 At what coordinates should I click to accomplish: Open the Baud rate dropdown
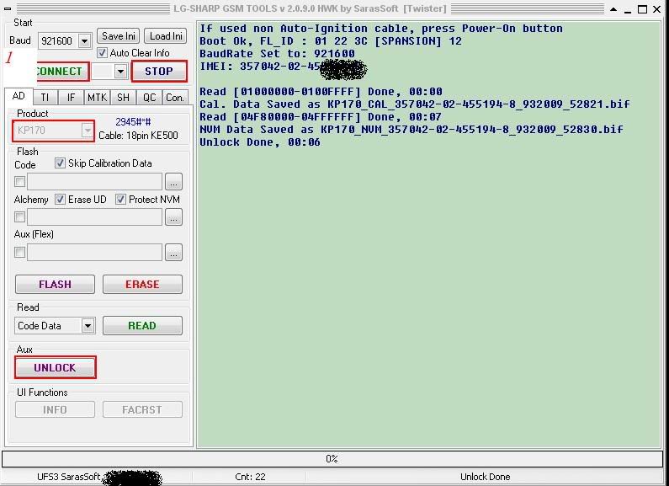pyautogui.click(x=84, y=41)
